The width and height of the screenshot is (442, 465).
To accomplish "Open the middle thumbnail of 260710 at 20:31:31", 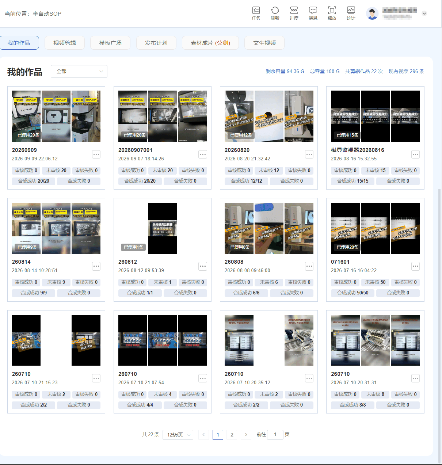I will [x=375, y=340].
